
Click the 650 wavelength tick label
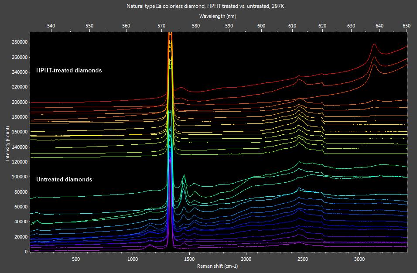[x=407, y=26]
